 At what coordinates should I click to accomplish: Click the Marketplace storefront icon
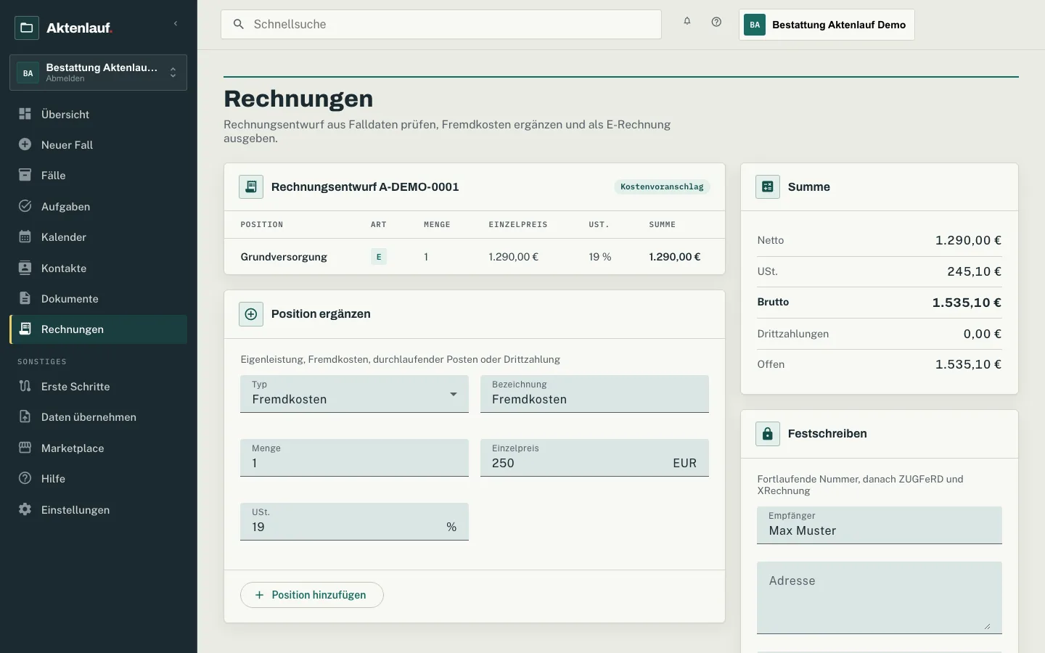pyautogui.click(x=25, y=448)
